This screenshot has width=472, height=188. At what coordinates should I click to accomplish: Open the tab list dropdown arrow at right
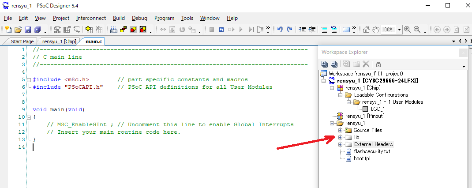click(453, 41)
